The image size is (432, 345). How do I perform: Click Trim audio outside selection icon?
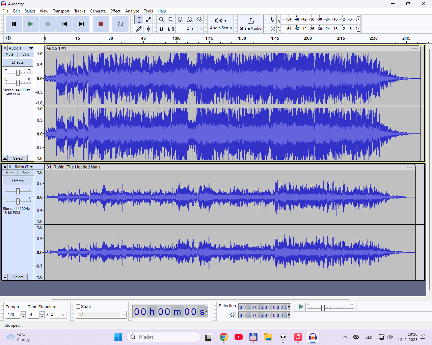coord(162,29)
